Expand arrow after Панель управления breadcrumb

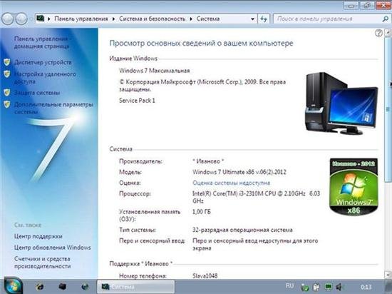114,19
